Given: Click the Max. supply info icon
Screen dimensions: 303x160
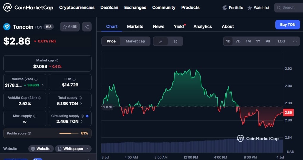Looking at the screenshot, I should [35, 116].
